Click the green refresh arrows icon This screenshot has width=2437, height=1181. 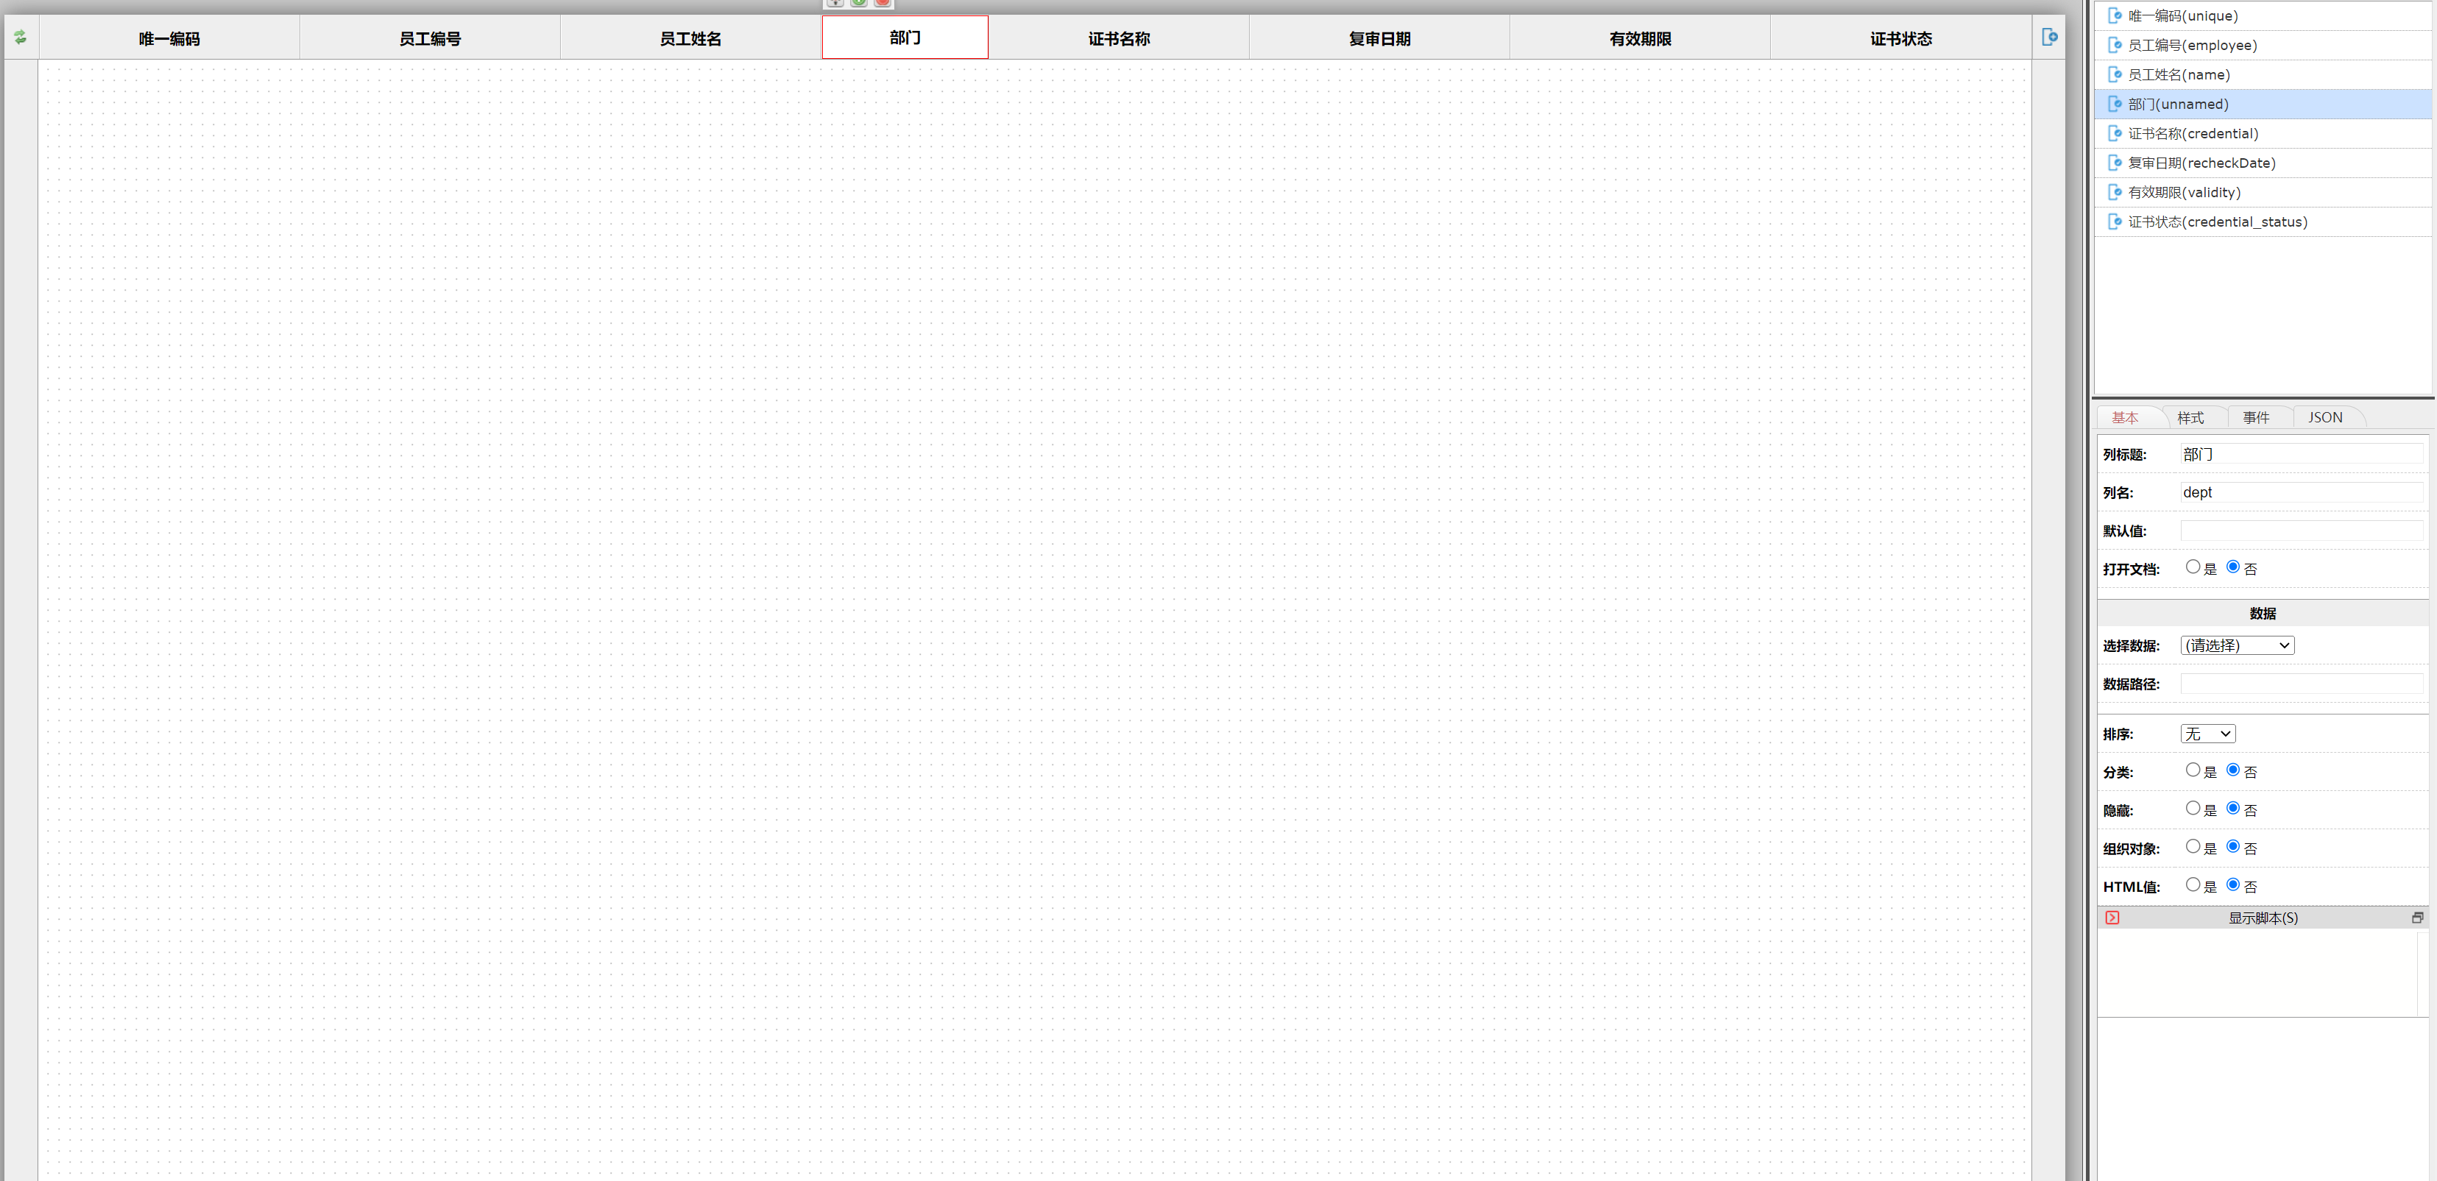coord(20,37)
